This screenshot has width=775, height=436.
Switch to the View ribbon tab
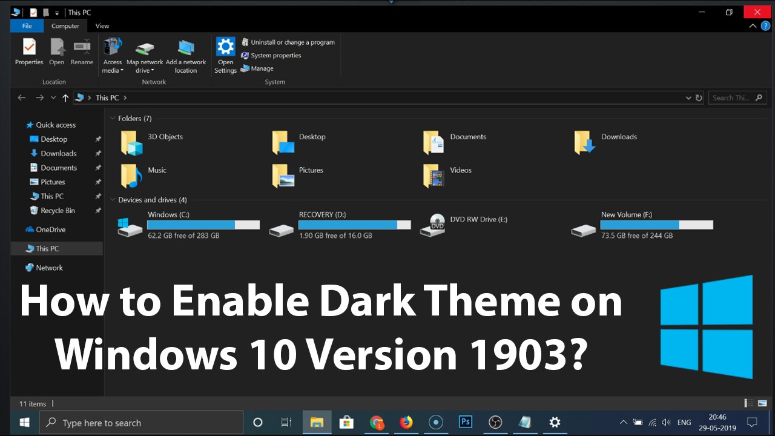click(102, 26)
